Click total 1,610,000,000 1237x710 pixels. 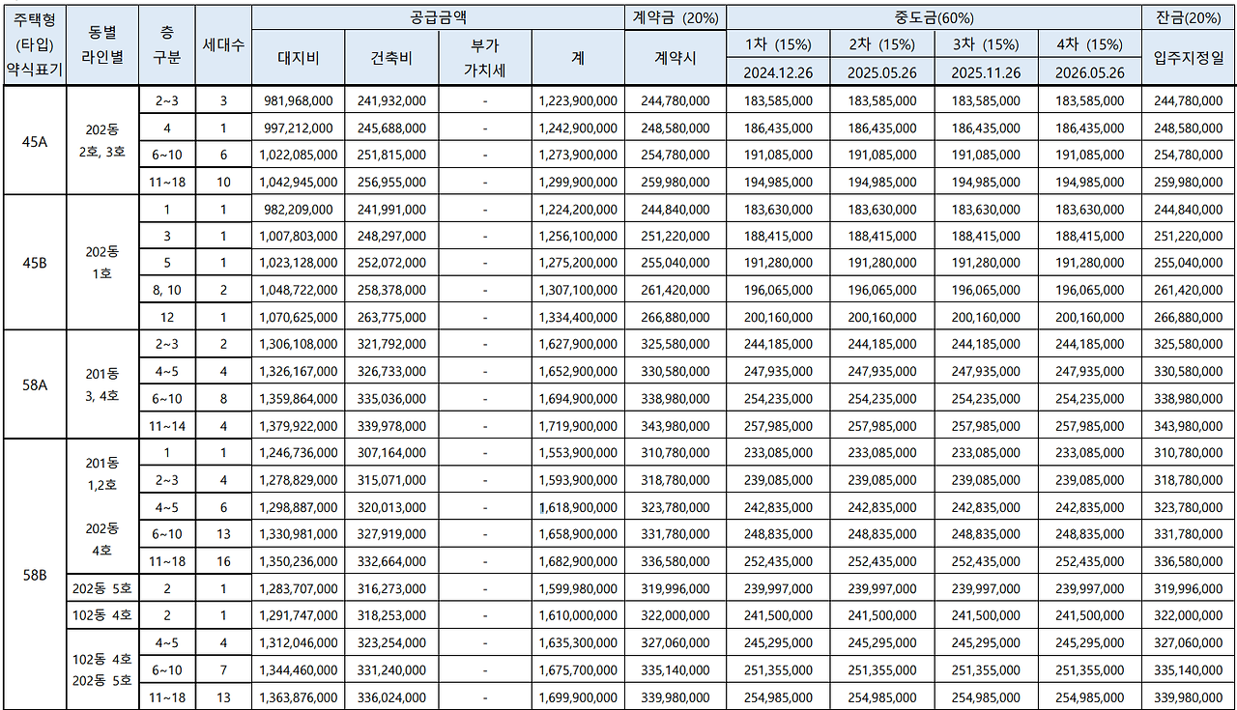[x=577, y=614]
